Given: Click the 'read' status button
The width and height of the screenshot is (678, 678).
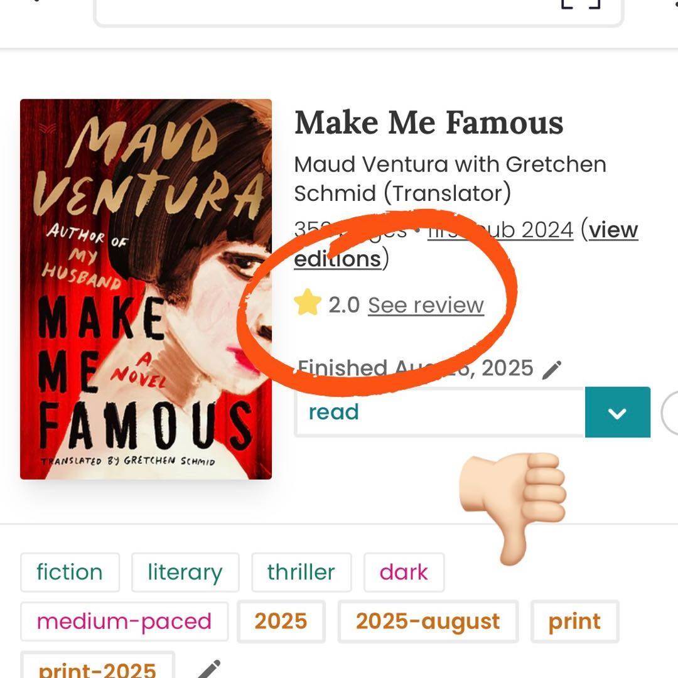Looking at the screenshot, I should pos(439,412).
